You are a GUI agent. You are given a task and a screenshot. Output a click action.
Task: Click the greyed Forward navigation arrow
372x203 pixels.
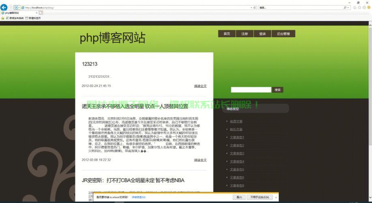(x=11, y=8)
